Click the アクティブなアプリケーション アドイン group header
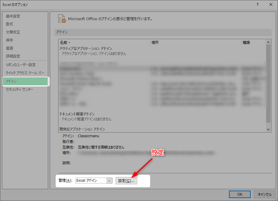The height and width of the screenshot is (201, 278). point(86,49)
